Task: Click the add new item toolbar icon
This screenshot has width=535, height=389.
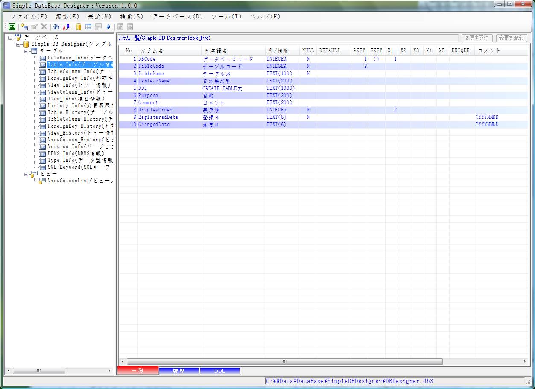Action: point(24,27)
